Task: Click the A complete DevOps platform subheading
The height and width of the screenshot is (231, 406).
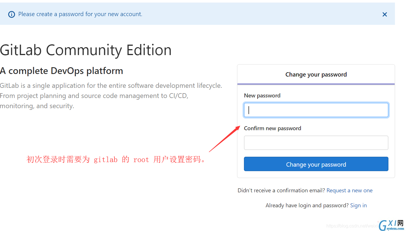Action: tap(61, 71)
